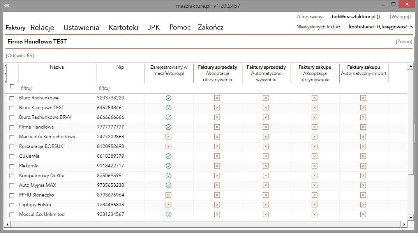Click vertical scrollbar down arrow
This screenshot has height=233, width=418.
pos(411,217)
